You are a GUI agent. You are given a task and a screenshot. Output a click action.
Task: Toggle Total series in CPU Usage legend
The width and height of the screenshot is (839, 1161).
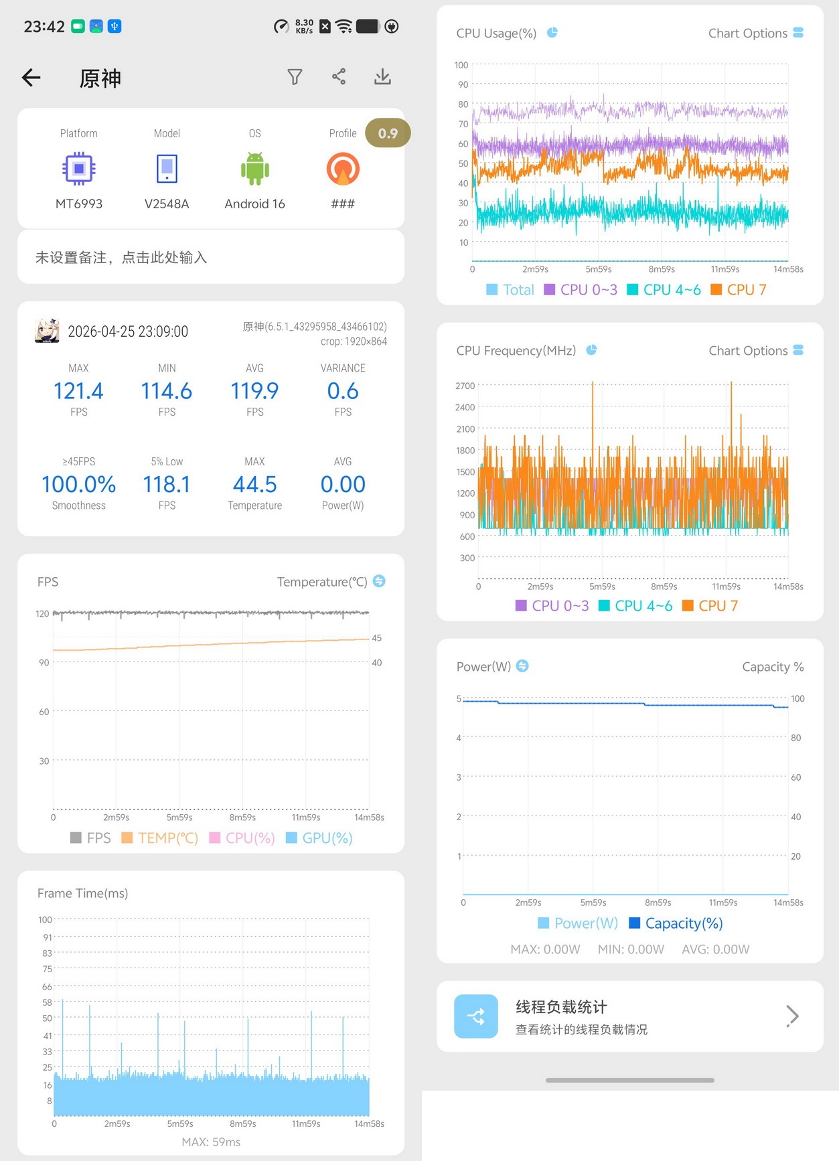pyautogui.click(x=510, y=289)
